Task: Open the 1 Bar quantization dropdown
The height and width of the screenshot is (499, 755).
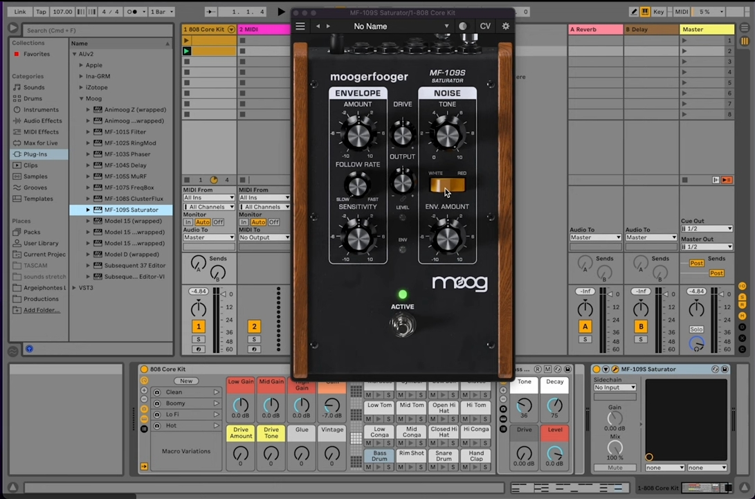Action: [x=161, y=12]
